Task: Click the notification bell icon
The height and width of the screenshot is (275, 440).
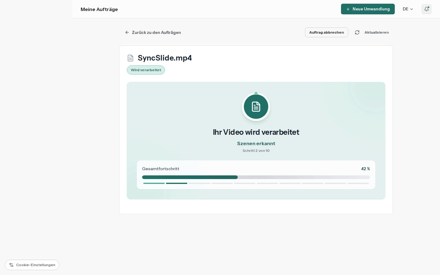Action: click(427, 9)
